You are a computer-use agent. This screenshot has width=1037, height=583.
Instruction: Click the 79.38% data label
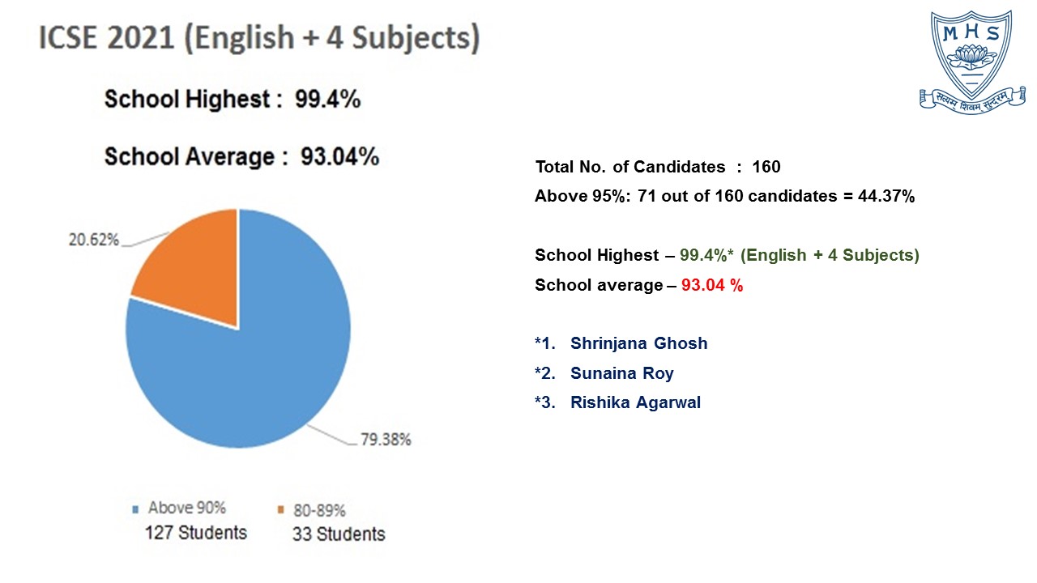pyautogui.click(x=386, y=440)
